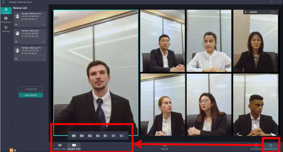
Task: Click device icon for SN OX7121032329
Action: 17,51
